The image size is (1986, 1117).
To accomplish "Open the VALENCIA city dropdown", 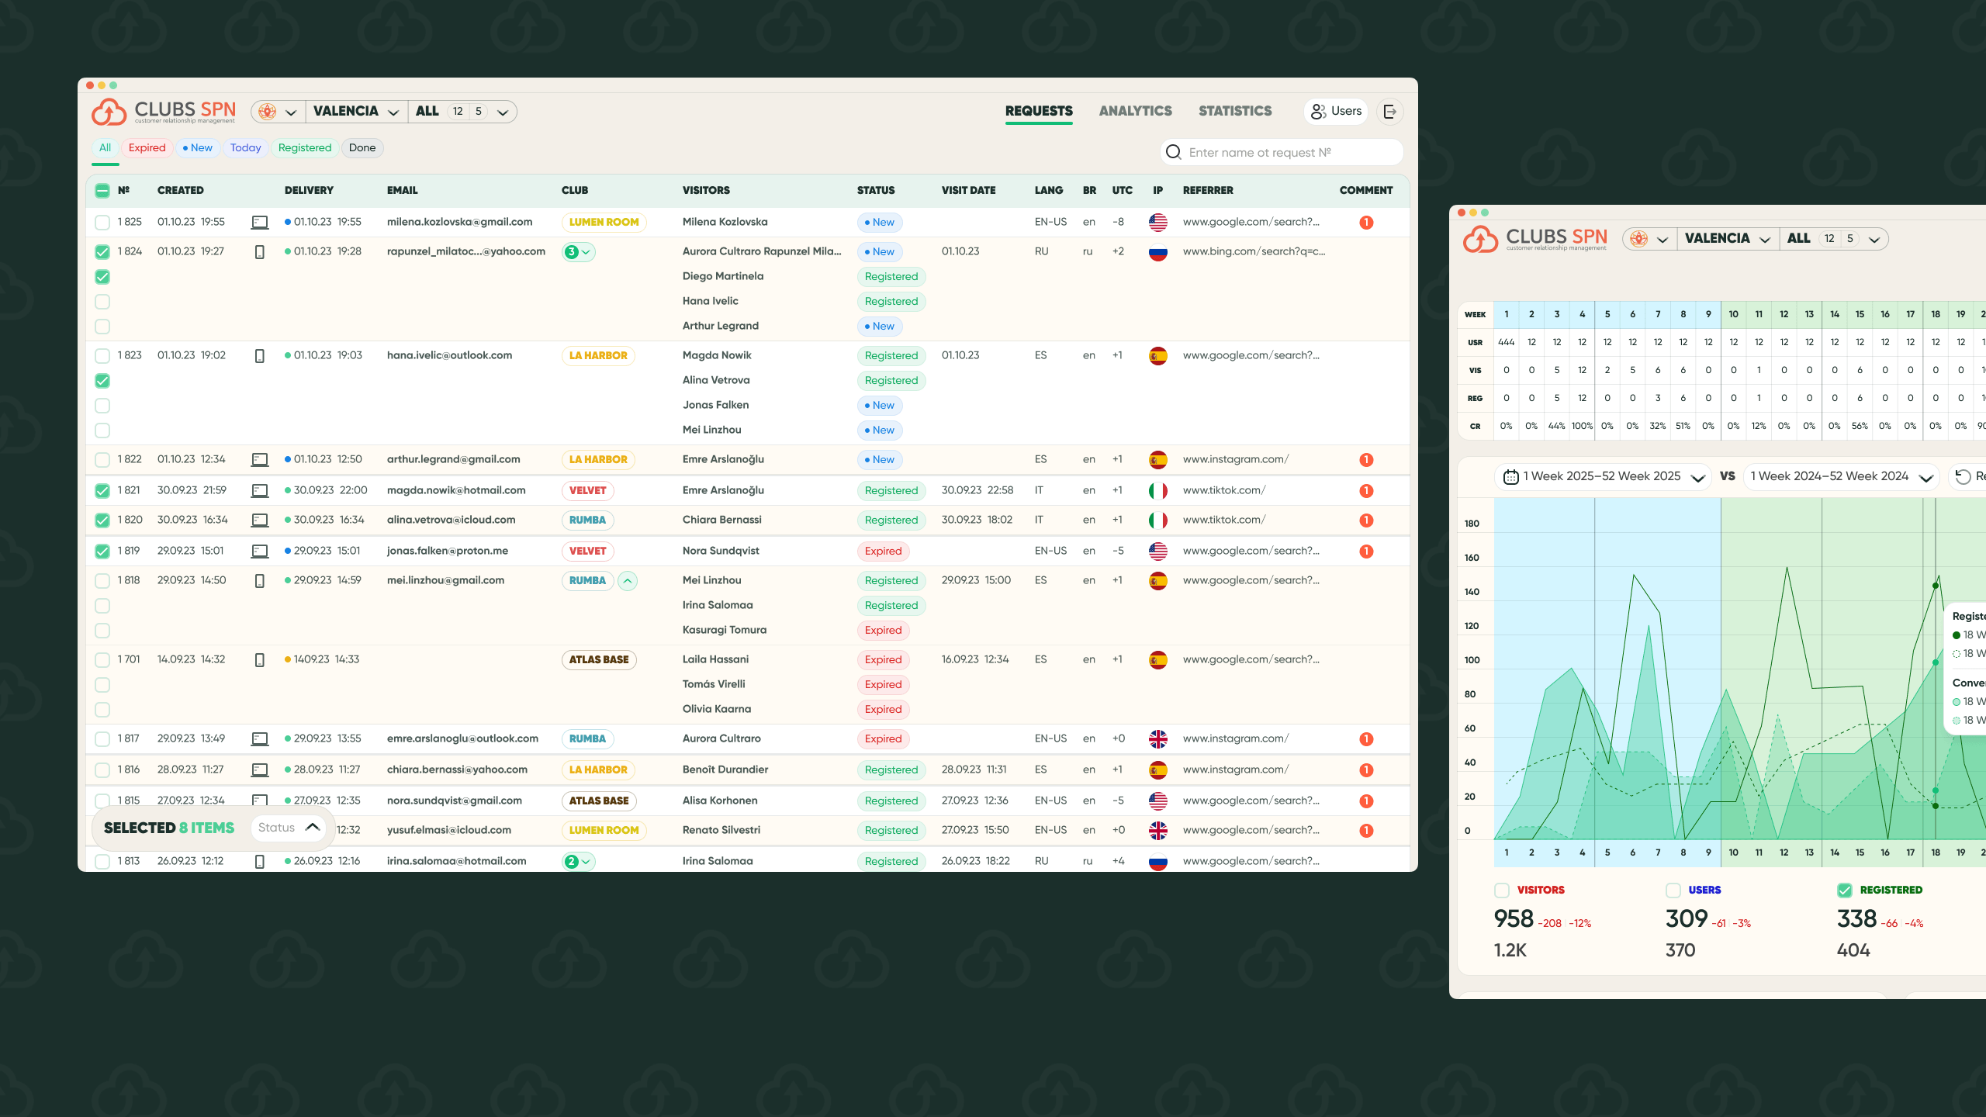I will coord(356,111).
